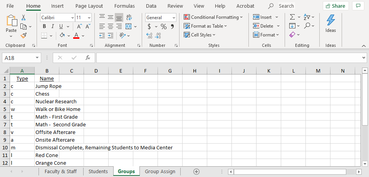Expand the General number format dropdown
Viewport: 369px width, 177px height.
pos(174,18)
